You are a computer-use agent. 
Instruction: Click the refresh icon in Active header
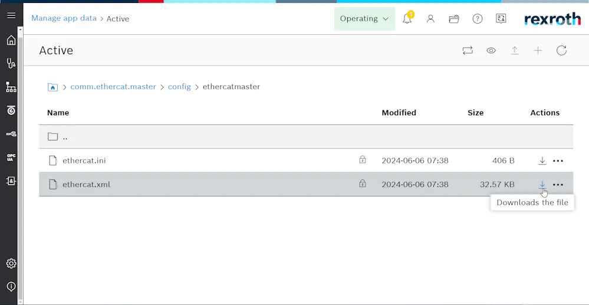click(x=561, y=50)
